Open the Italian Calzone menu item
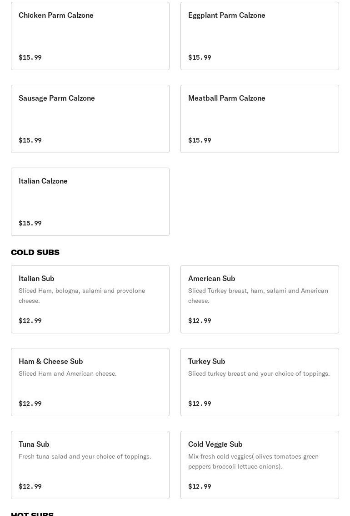Image resolution: width=350 pixels, height=516 pixels. tap(90, 202)
